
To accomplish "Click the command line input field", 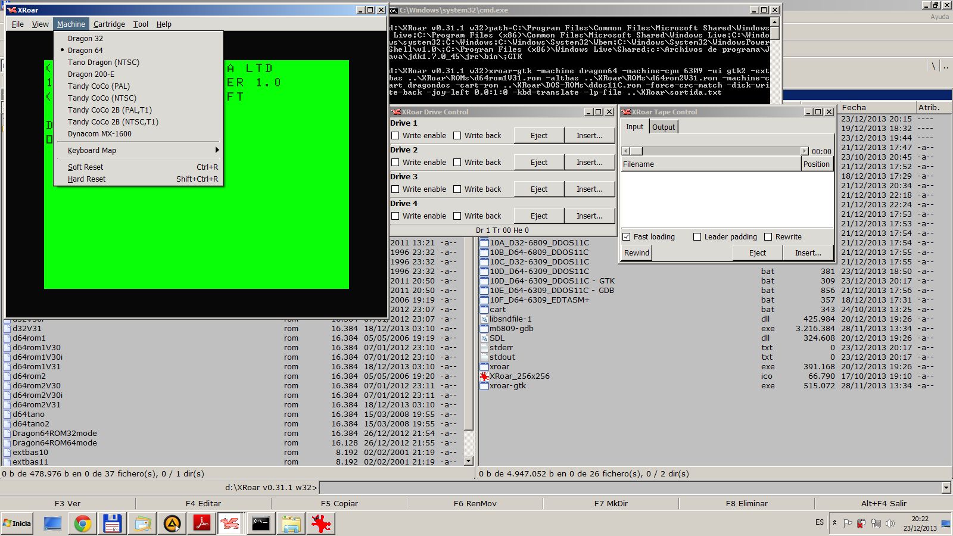I will [x=630, y=488].
